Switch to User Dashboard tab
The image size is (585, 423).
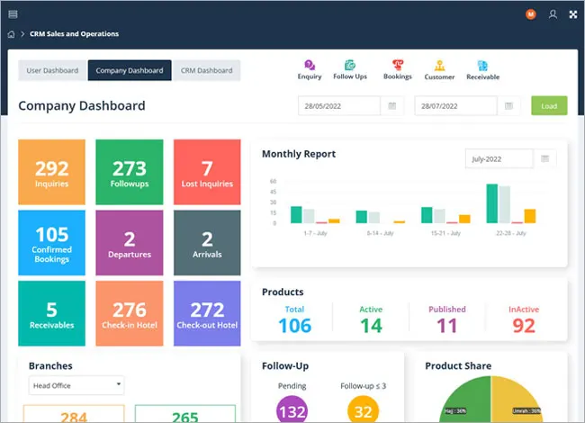pos(52,70)
